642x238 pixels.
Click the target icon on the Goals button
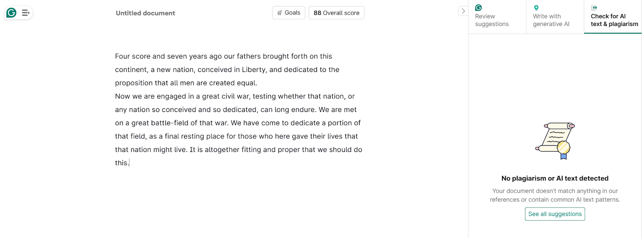tap(280, 13)
